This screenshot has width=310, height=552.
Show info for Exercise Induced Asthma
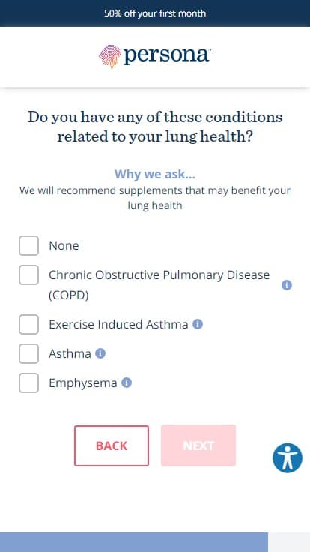(198, 324)
